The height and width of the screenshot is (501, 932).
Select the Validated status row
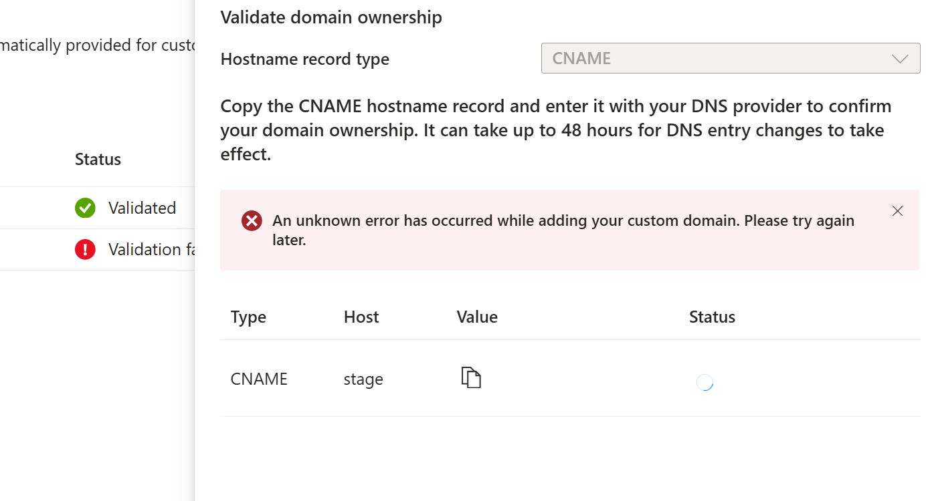click(x=97, y=208)
